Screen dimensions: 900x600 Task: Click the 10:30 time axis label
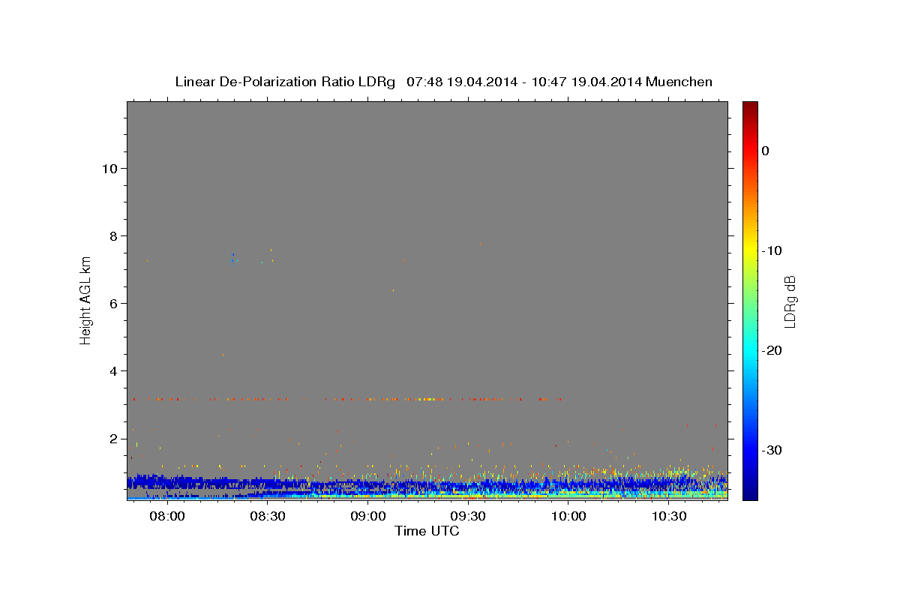(669, 517)
